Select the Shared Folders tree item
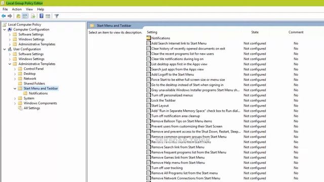Image resolution: width=324 pixels, height=182 pixels. click(x=34, y=83)
